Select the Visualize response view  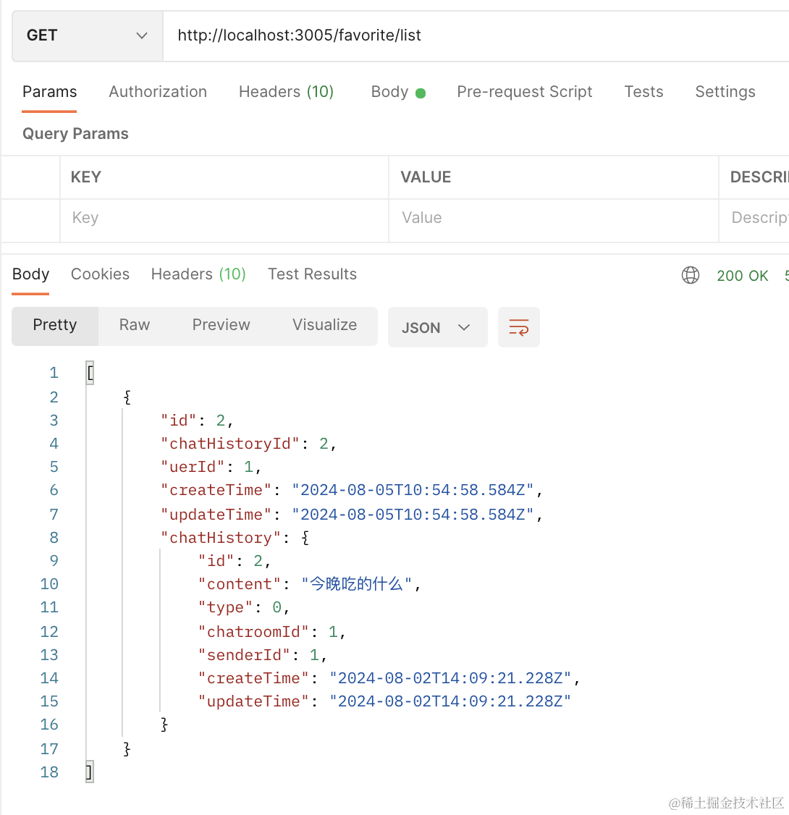(324, 325)
